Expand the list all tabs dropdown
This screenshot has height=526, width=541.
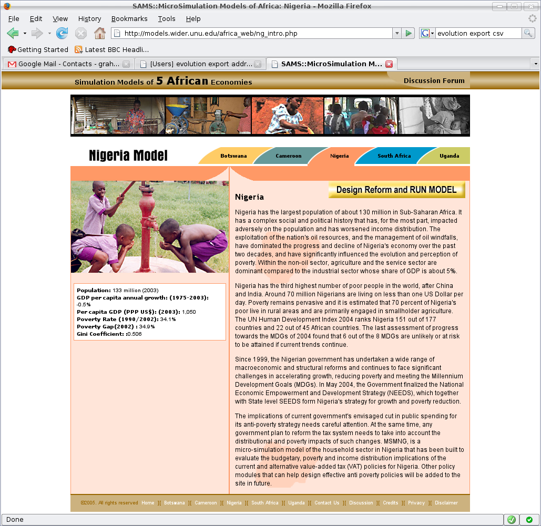tap(535, 64)
